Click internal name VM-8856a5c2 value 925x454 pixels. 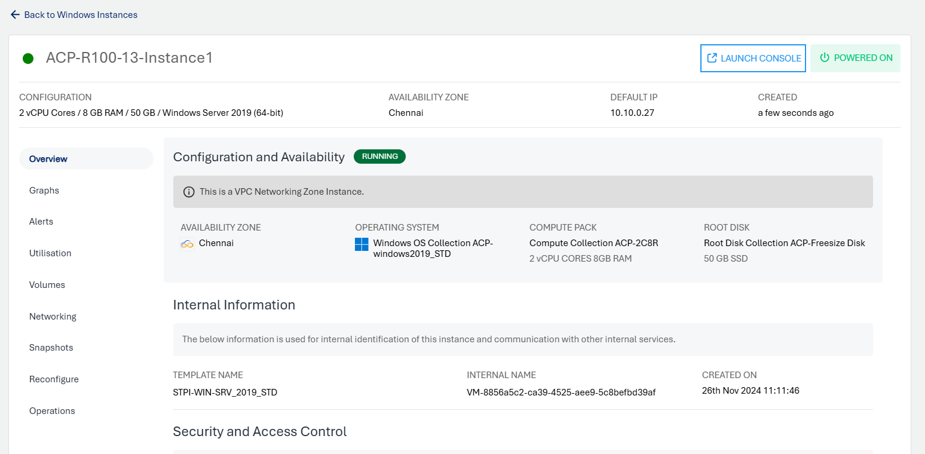pyautogui.click(x=561, y=392)
